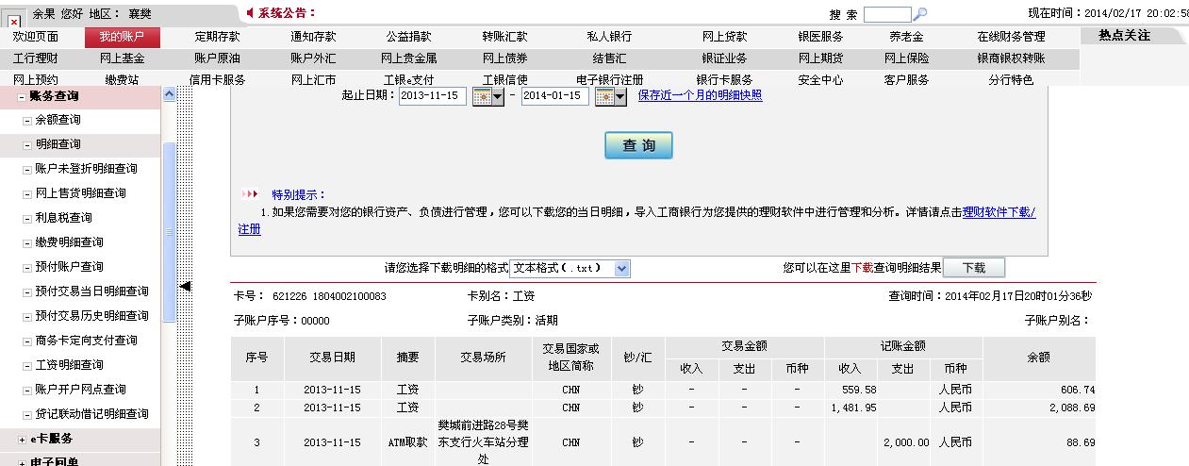This screenshot has width=1189, height=466.
Task: Click the search magnifier icon
Action: [x=920, y=14]
